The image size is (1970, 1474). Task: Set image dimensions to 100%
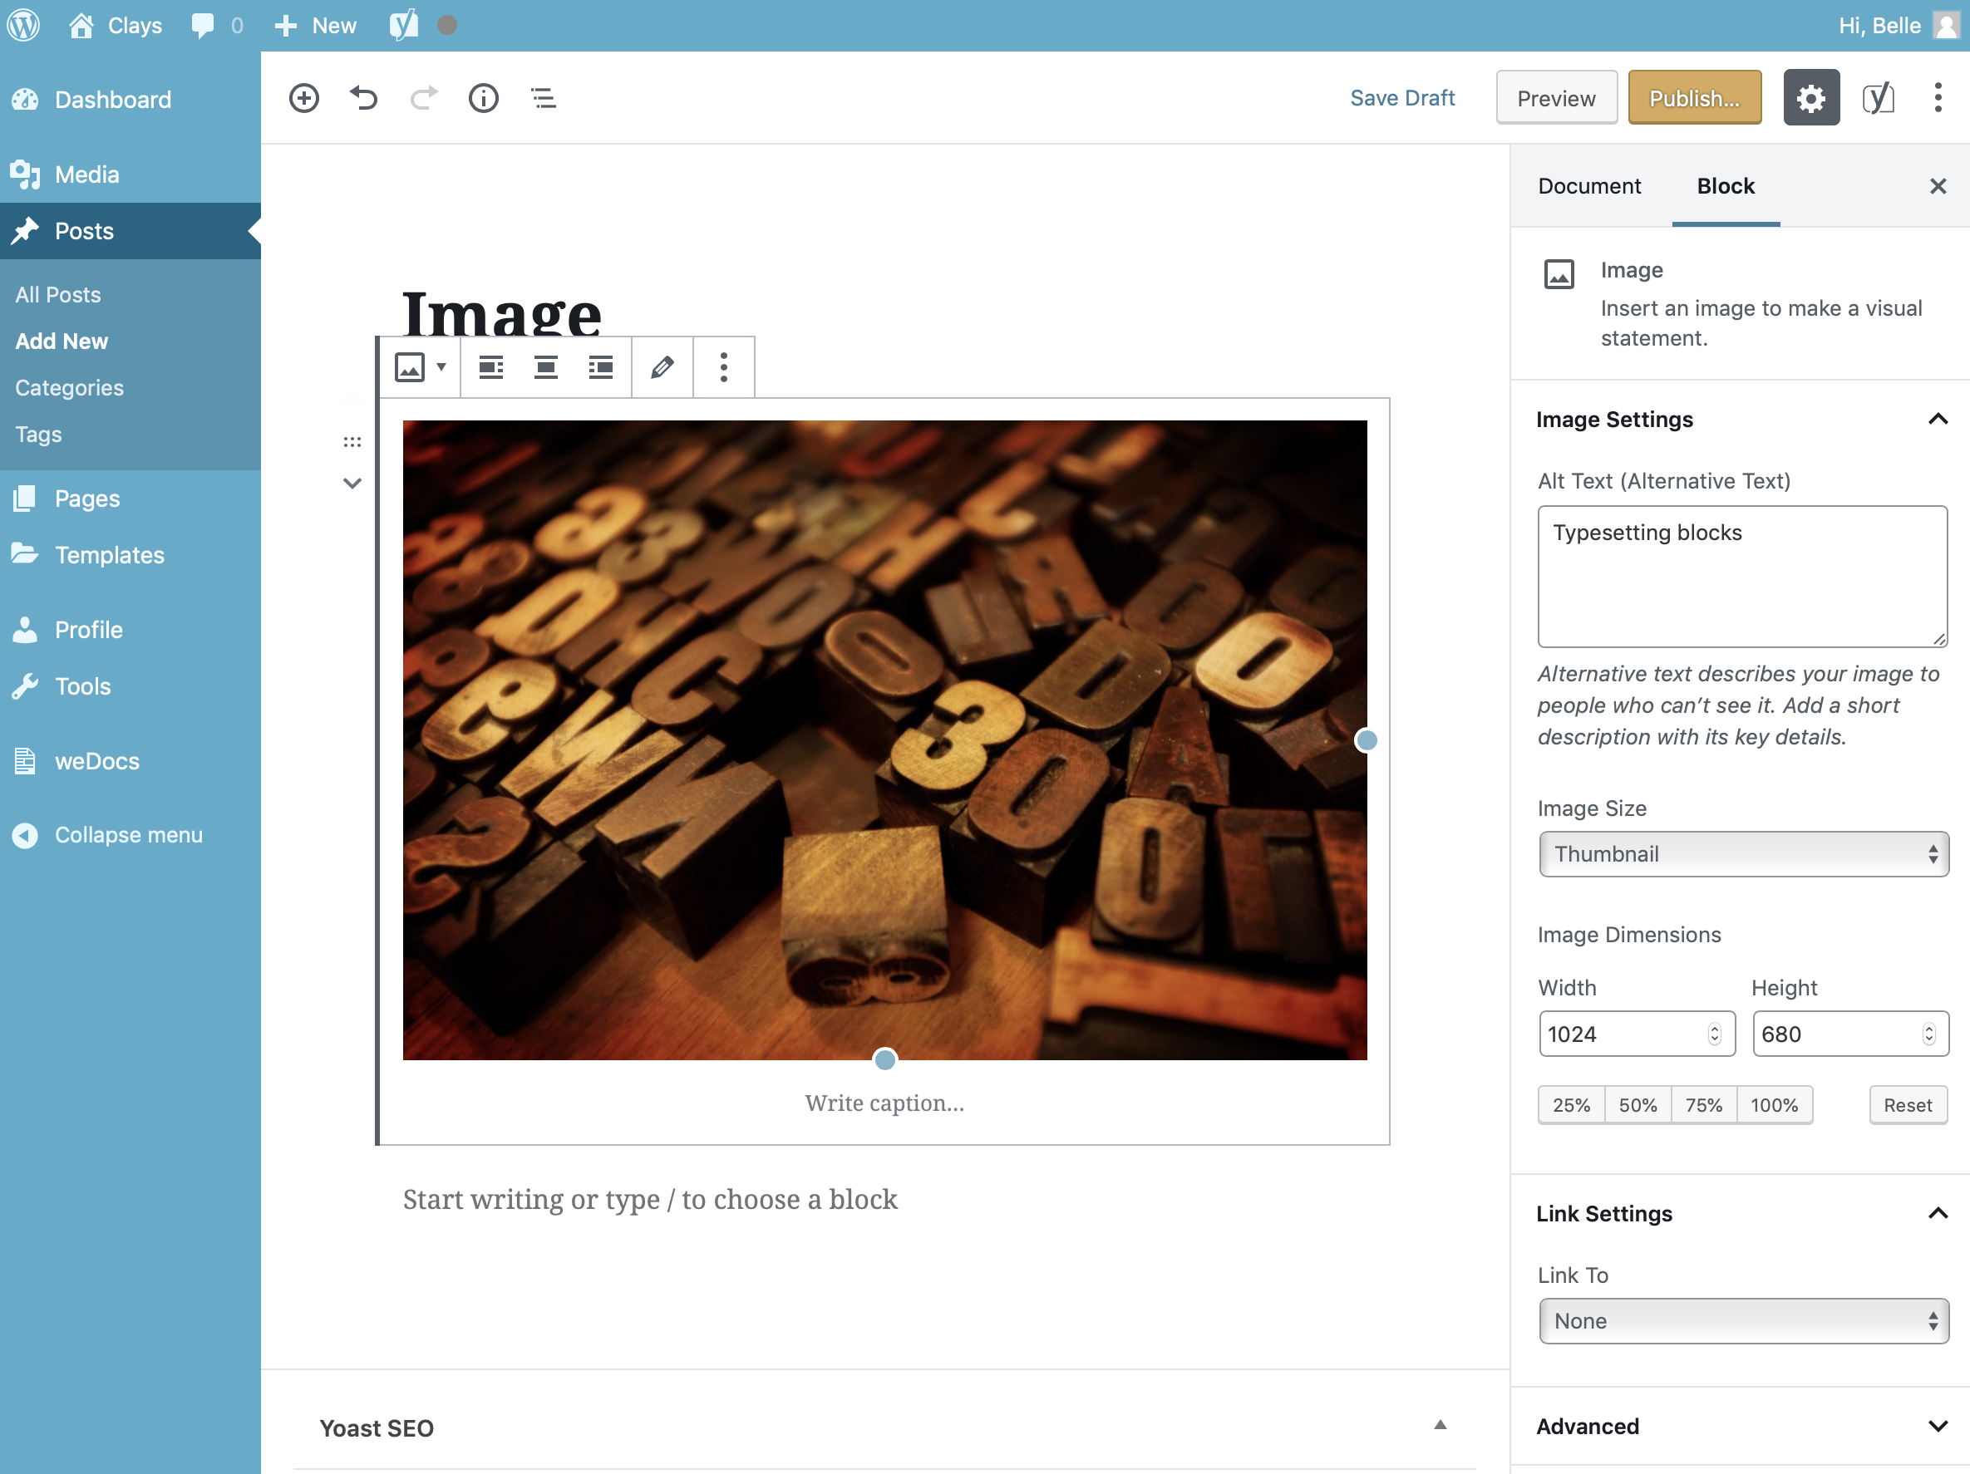coord(1774,1104)
